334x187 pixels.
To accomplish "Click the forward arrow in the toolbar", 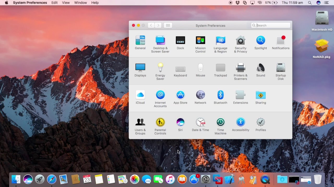I will click(x=158, y=25).
